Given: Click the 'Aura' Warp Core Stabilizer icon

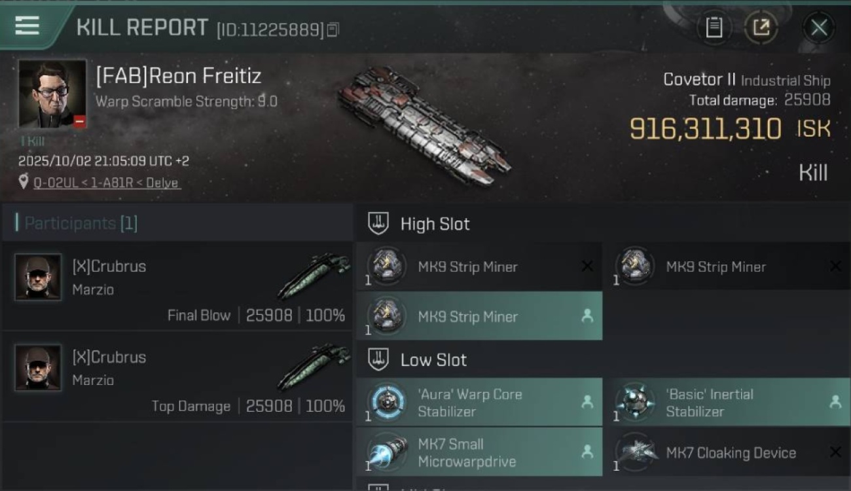Looking at the screenshot, I should pyautogui.click(x=386, y=402).
